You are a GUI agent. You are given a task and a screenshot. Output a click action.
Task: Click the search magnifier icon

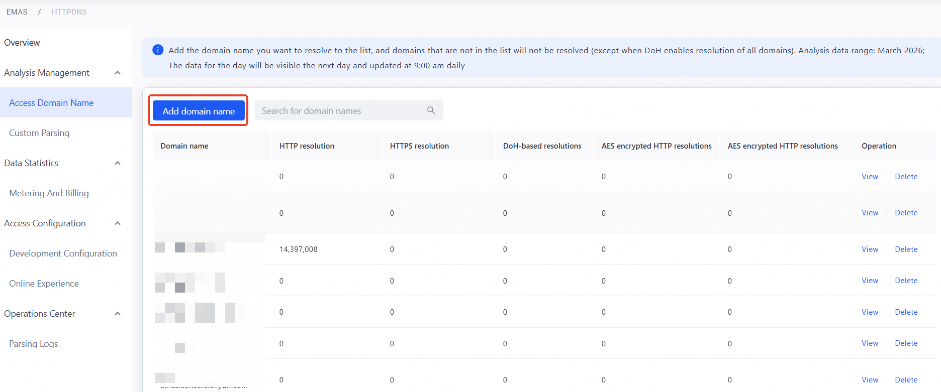point(431,110)
